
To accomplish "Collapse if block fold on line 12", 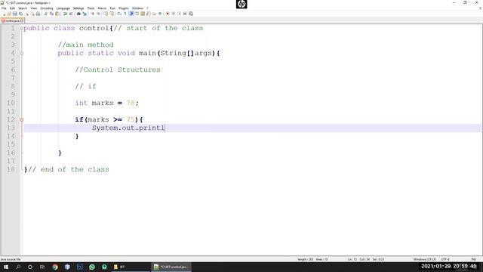I will coord(22,119).
